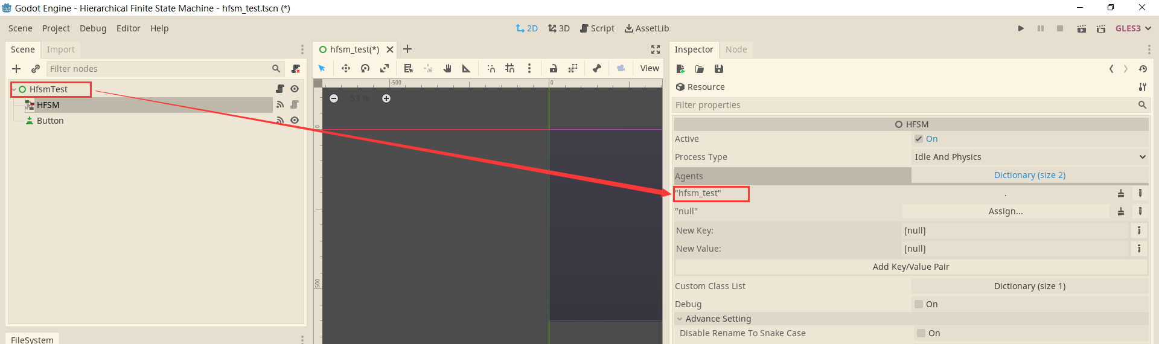Viewport: 1159px width, 344px height.
Task: Toggle smart snapping magnet icon
Action: tap(491, 68)
